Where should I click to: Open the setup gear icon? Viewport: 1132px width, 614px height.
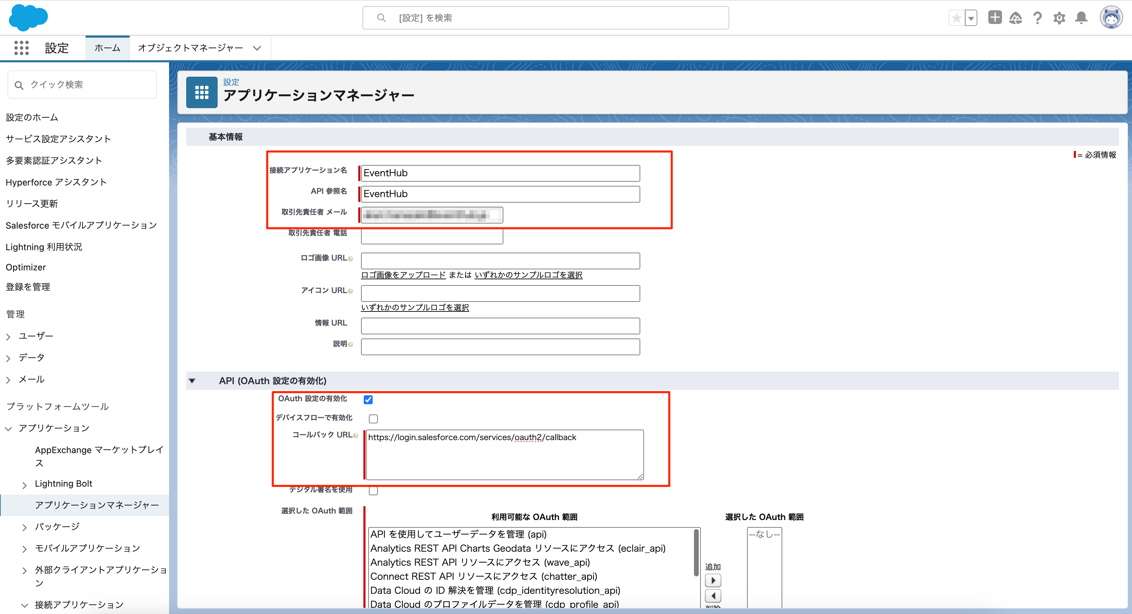pyautogui.click(x=1059, y=18)
